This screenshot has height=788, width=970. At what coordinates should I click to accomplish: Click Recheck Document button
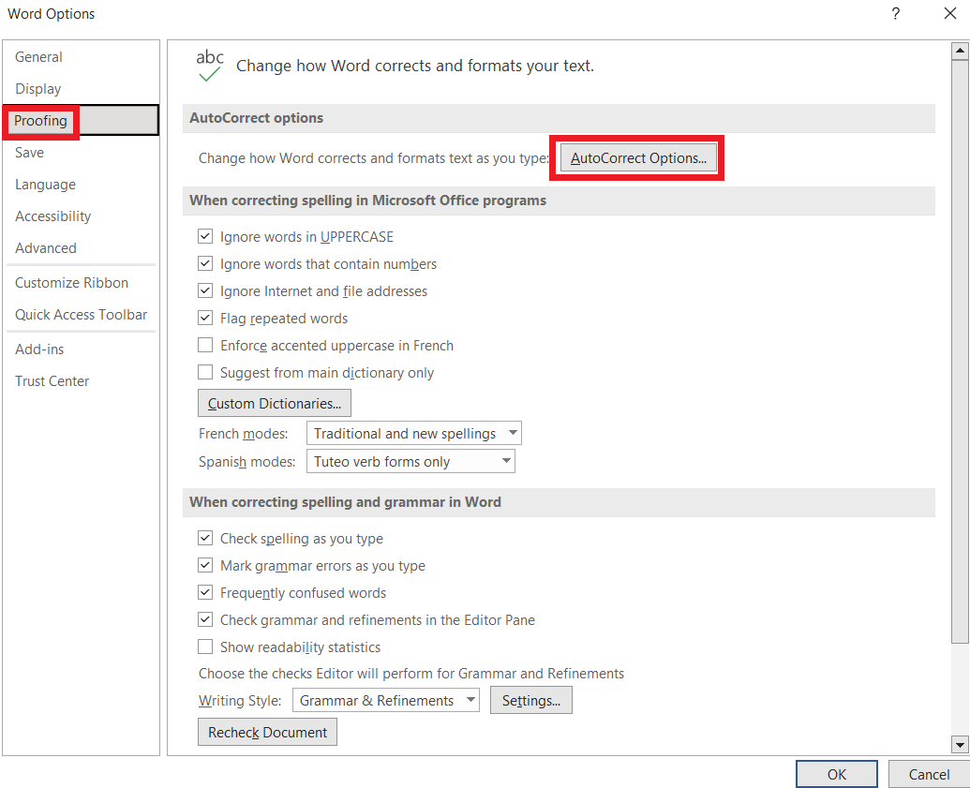[267, 733]
